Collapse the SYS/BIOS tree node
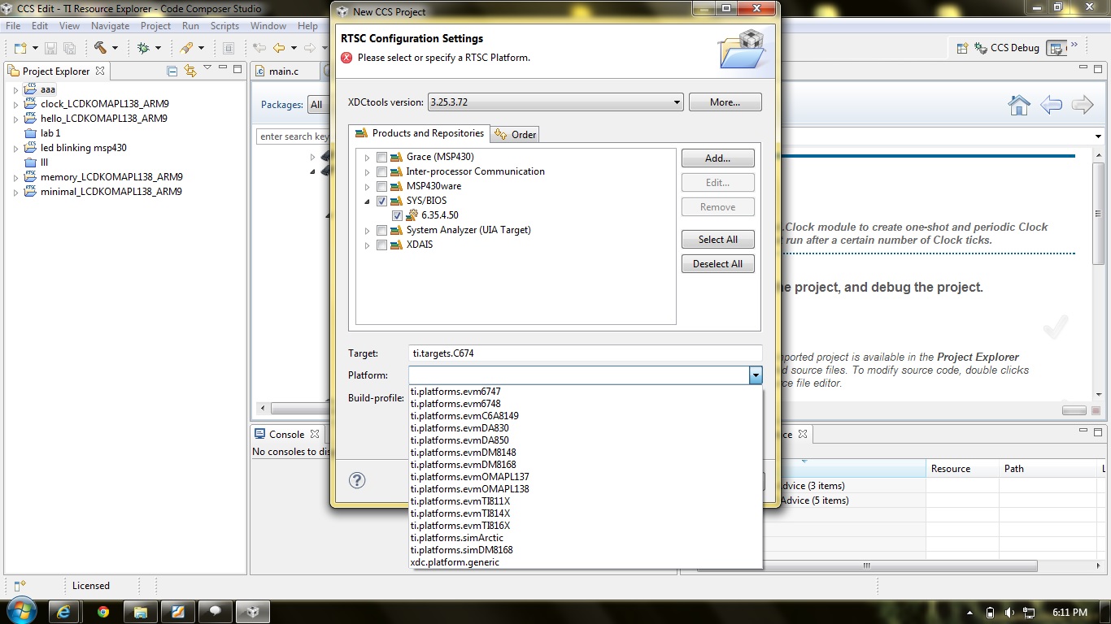The width and height of the screenshot is (1111, 624). [x=368, y=201]
